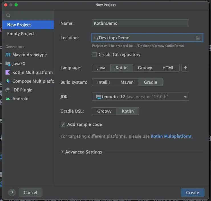Click the JDK folder icon next to temurin-17
The width and height of the screenshot is (211, 201).
[x=98, y=97]
